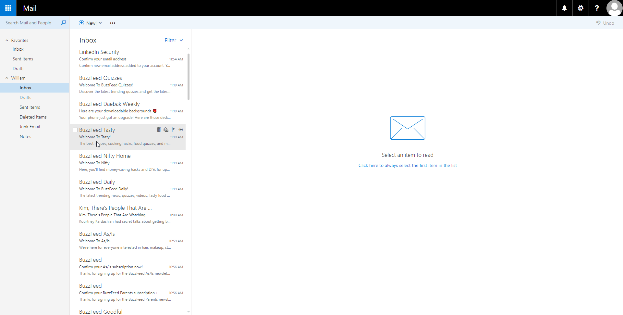Mark BuzzFeed Tasty email as read via envelope icon
623x315 pixels.
coord(166,130)
